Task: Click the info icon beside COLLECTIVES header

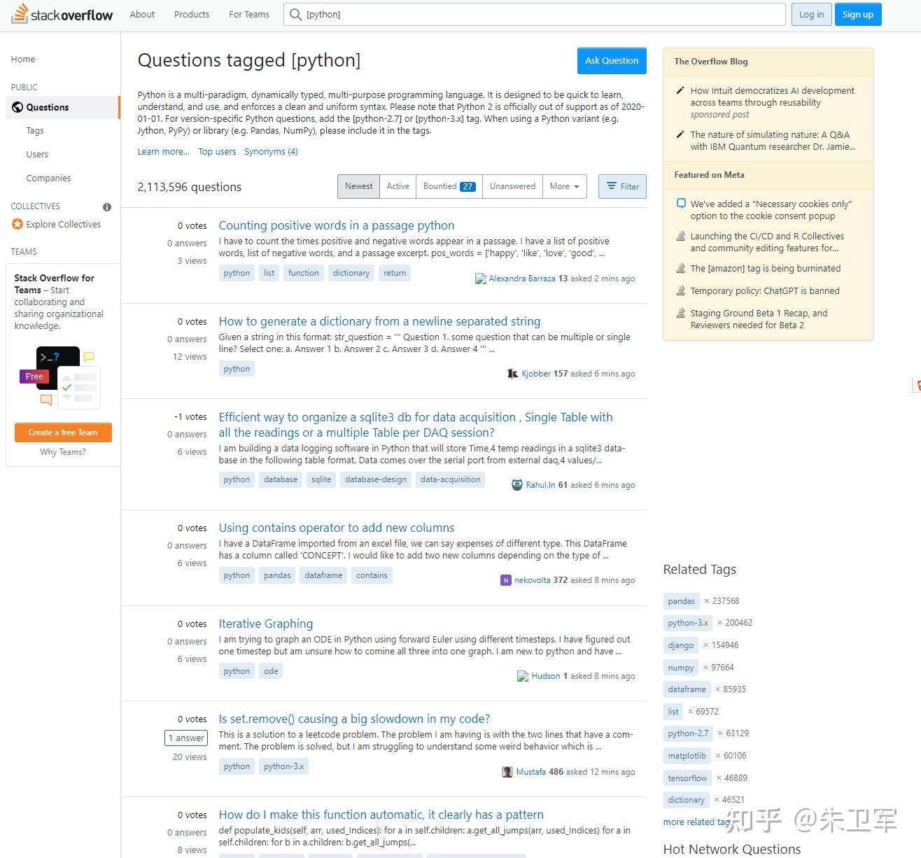Action: click(x=106, y=207)
